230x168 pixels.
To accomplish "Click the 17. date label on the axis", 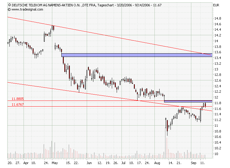I will coord(139,163).
